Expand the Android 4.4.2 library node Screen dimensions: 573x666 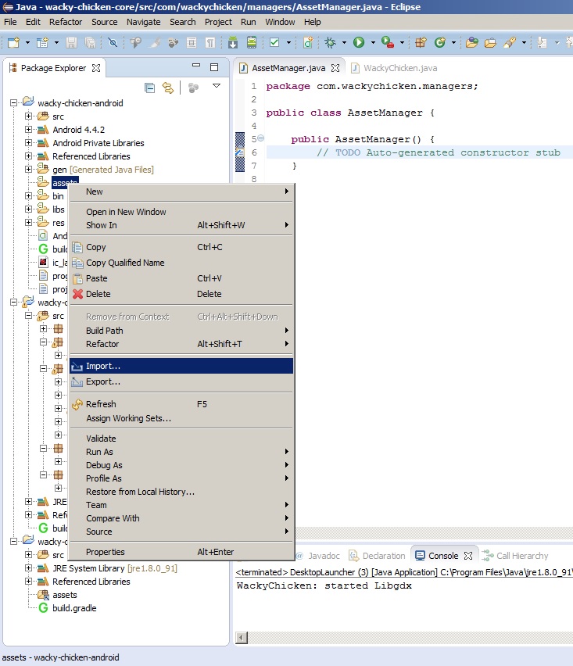click(x=28, y=130)
